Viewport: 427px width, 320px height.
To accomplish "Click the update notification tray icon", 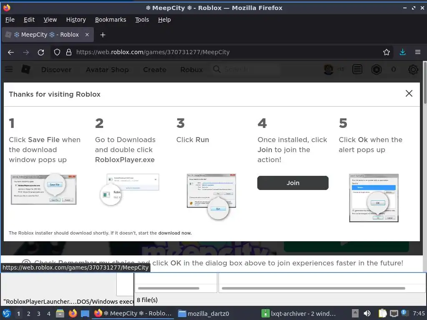I will pos(404,313).
